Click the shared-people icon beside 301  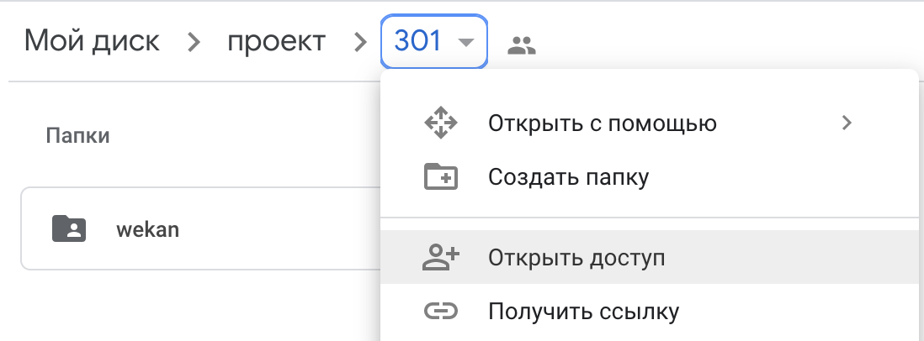[522, 45]
